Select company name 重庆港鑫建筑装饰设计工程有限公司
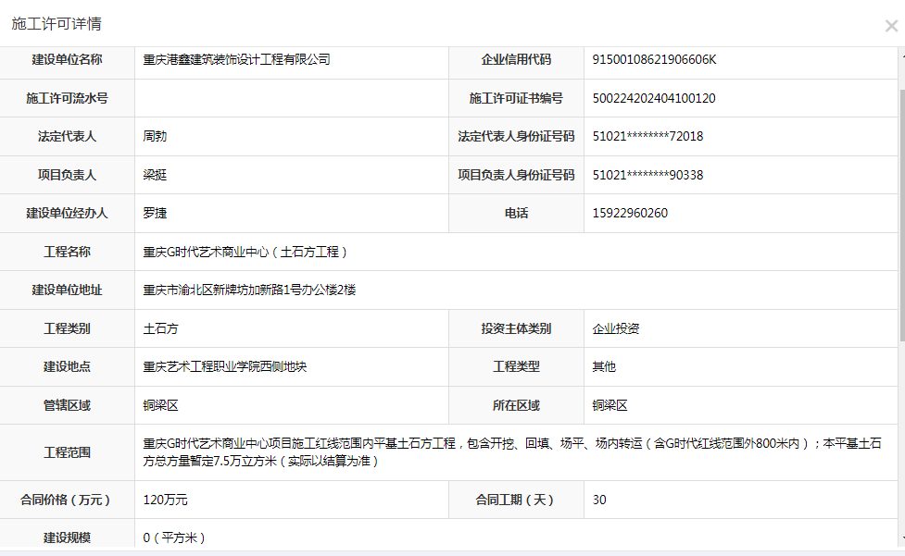Viewport: 905px width, 556px height. (x=236, y=60)
